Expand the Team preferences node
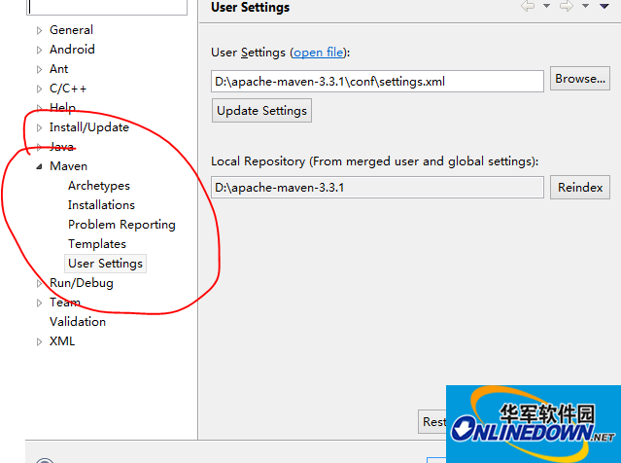621x463 pixels. click(x=39, y=303)
